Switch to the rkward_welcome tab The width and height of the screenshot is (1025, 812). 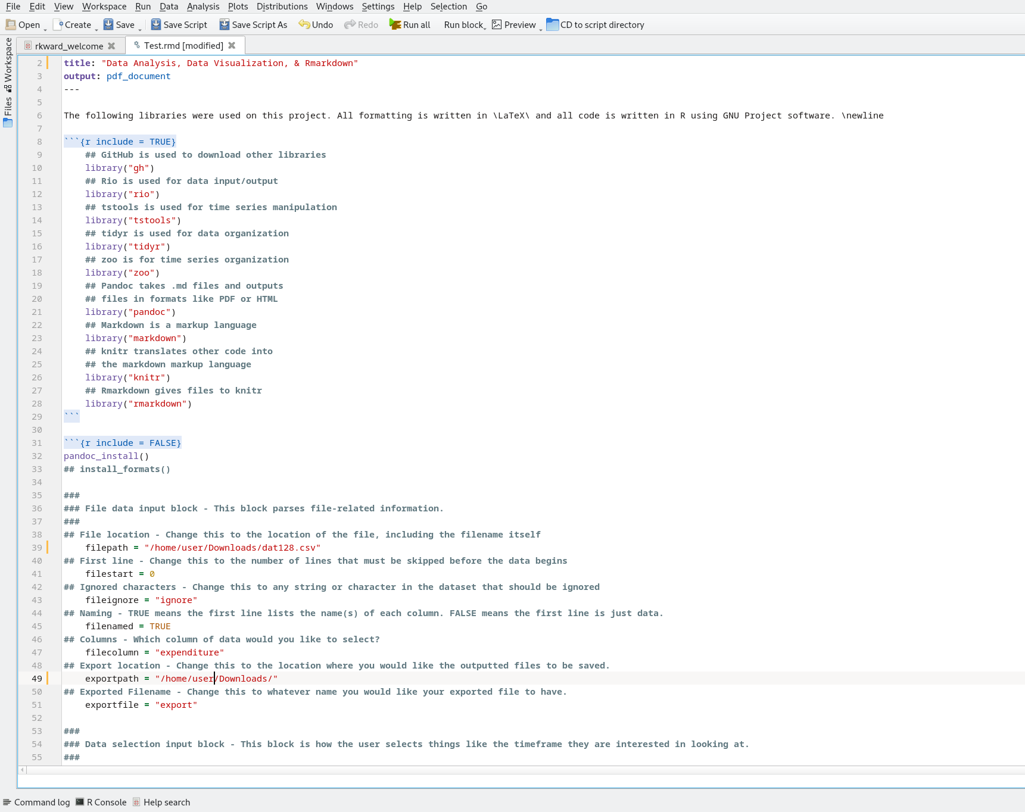click(68, 46)
